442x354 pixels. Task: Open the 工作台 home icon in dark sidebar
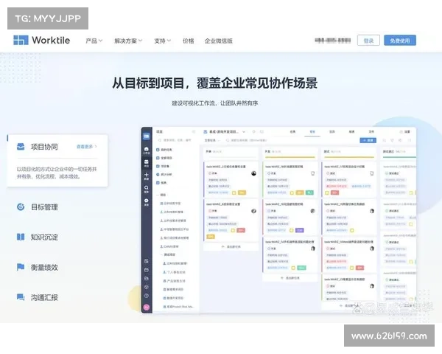tap(147, 150)
